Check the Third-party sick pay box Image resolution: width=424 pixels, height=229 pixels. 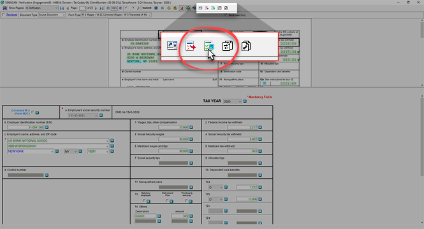[x=186, y=201]
